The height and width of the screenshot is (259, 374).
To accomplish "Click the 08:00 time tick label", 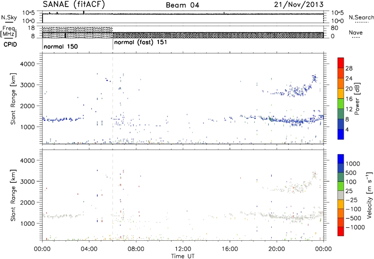I will [136, 249].
